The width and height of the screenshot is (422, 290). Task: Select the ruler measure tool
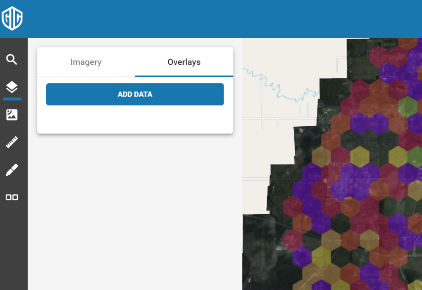point(12,143)
